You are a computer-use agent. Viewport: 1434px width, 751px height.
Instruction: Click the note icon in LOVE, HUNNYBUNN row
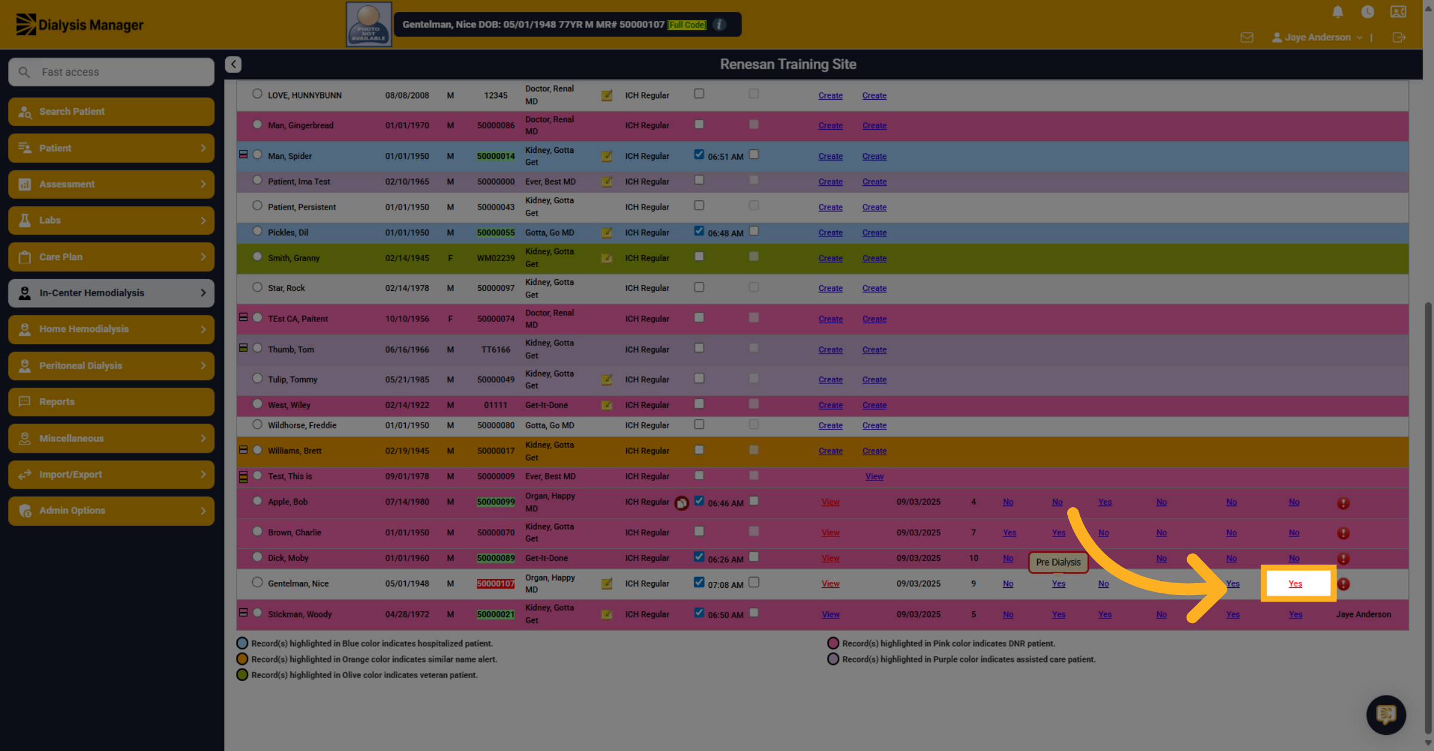coord(606,96)
